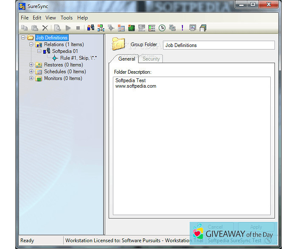Click the Delete (X) toolbar icon
The height and width of the screenshot is (249, 297).
coord(45,28)
